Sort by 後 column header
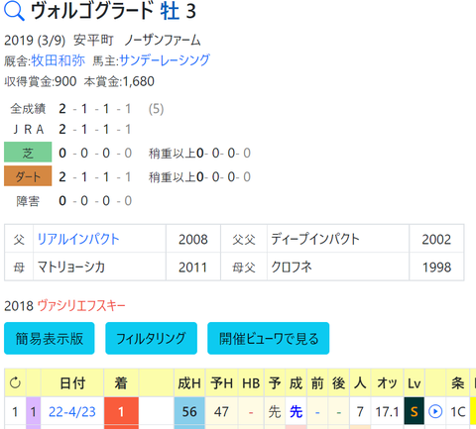 pyautogui.click(x=339, y=383)
